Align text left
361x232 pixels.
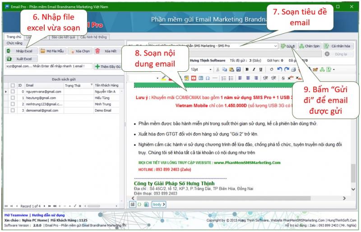[240, 78]
